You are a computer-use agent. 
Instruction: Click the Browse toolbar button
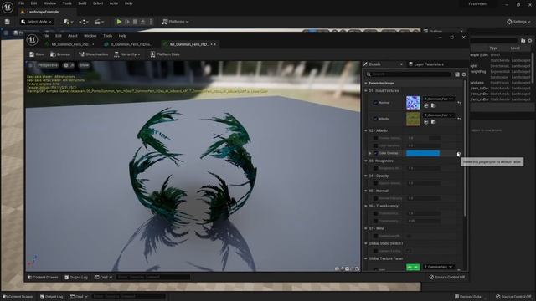point(59,54)
